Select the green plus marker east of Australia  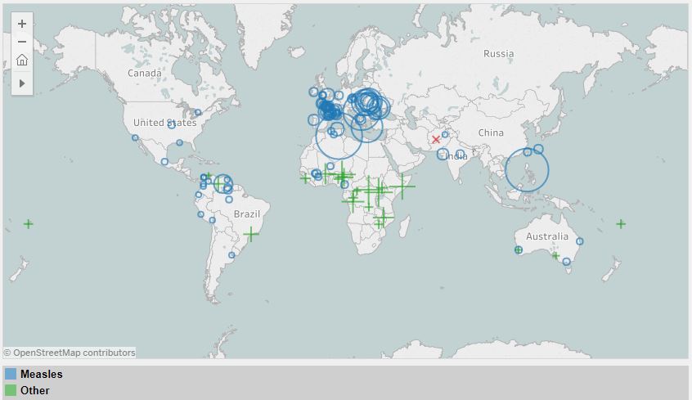pyautogui.click(x=621, y=223)
